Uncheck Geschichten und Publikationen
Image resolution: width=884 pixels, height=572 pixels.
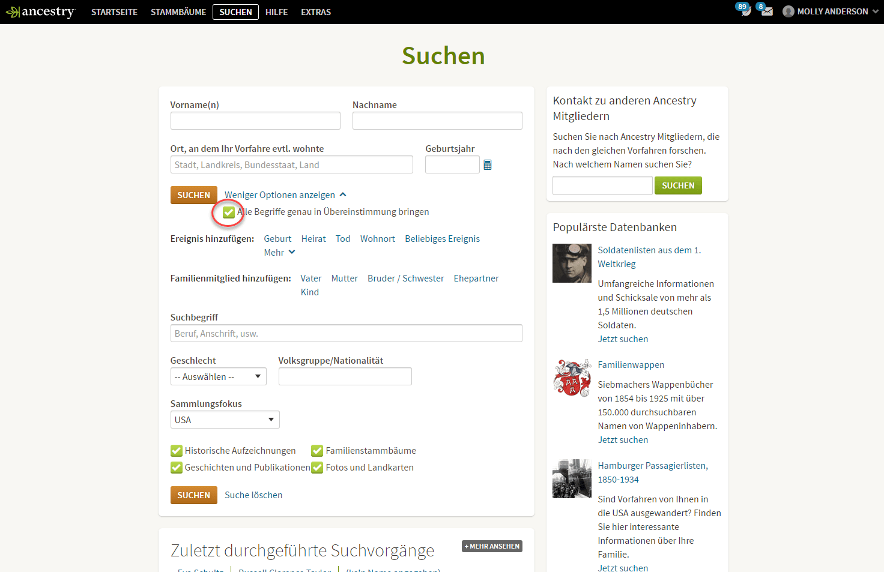tap(177, 468)
